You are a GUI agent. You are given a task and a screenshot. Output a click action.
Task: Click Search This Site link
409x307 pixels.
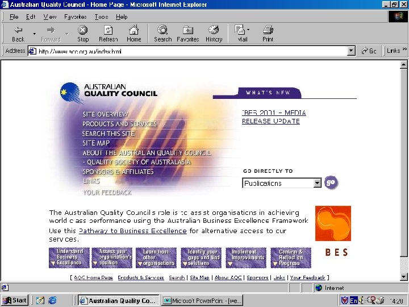click(x=108, y=134)
